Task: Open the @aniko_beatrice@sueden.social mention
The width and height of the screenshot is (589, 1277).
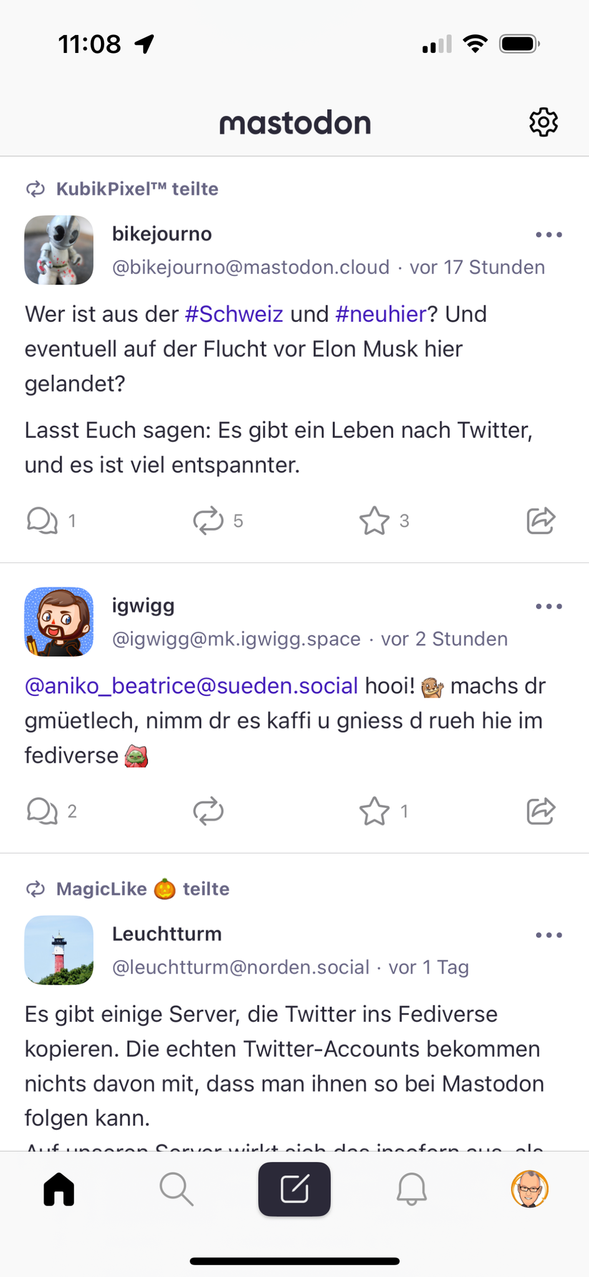Action: pyautogui.click(x=191, y=686)
